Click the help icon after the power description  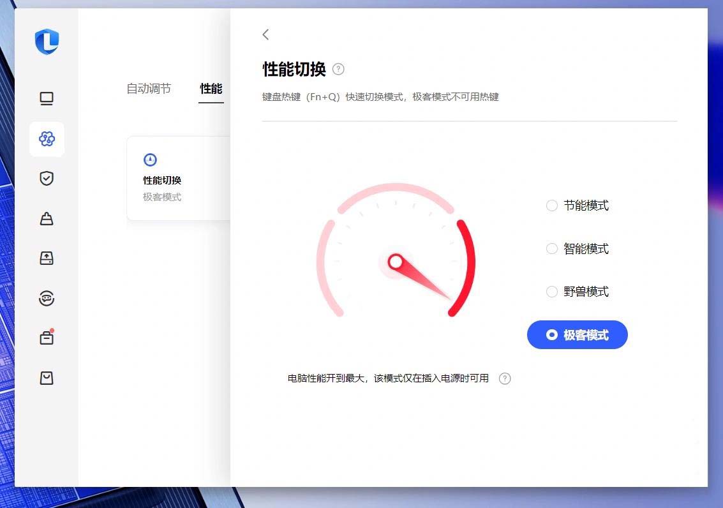pos(505,378)
